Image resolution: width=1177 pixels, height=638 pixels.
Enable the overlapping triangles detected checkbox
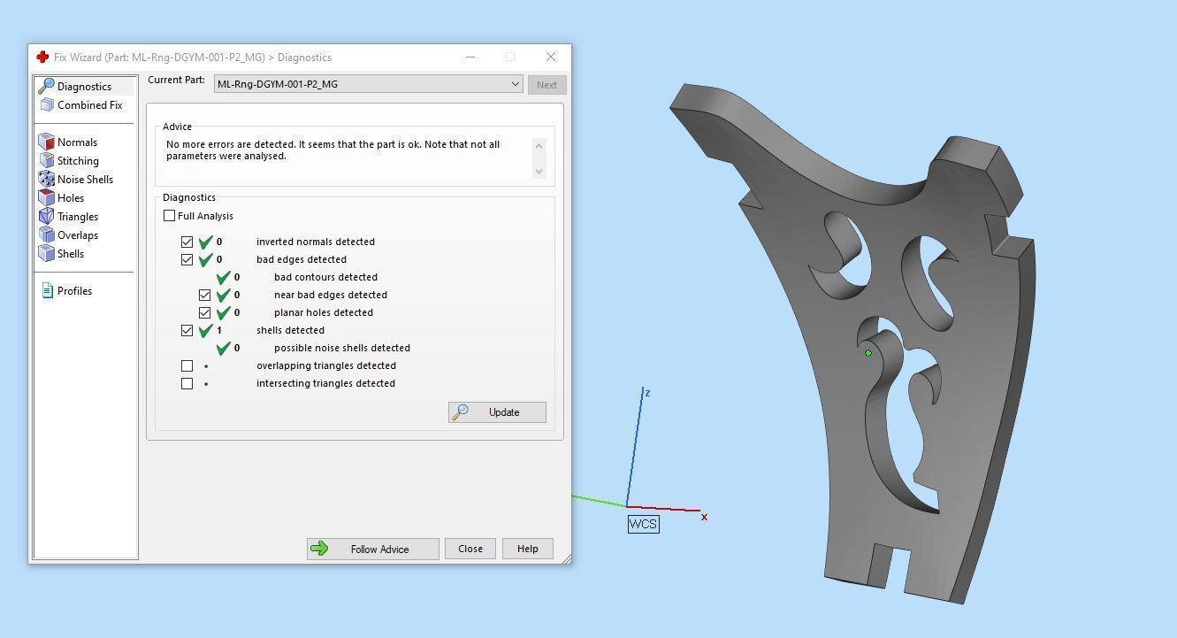(187, 365)
